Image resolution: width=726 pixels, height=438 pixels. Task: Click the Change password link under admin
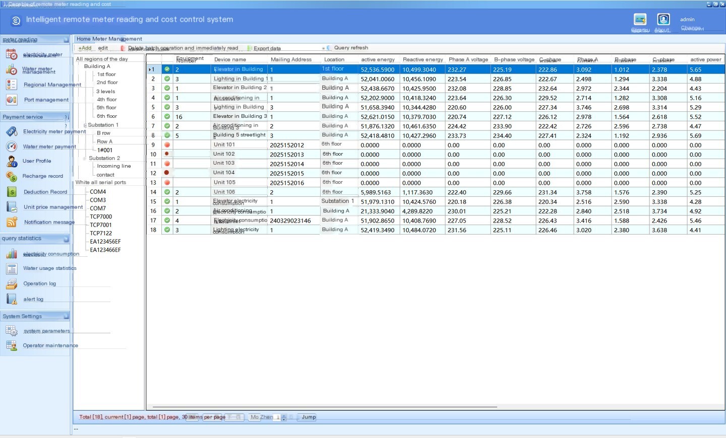(691, 28)
